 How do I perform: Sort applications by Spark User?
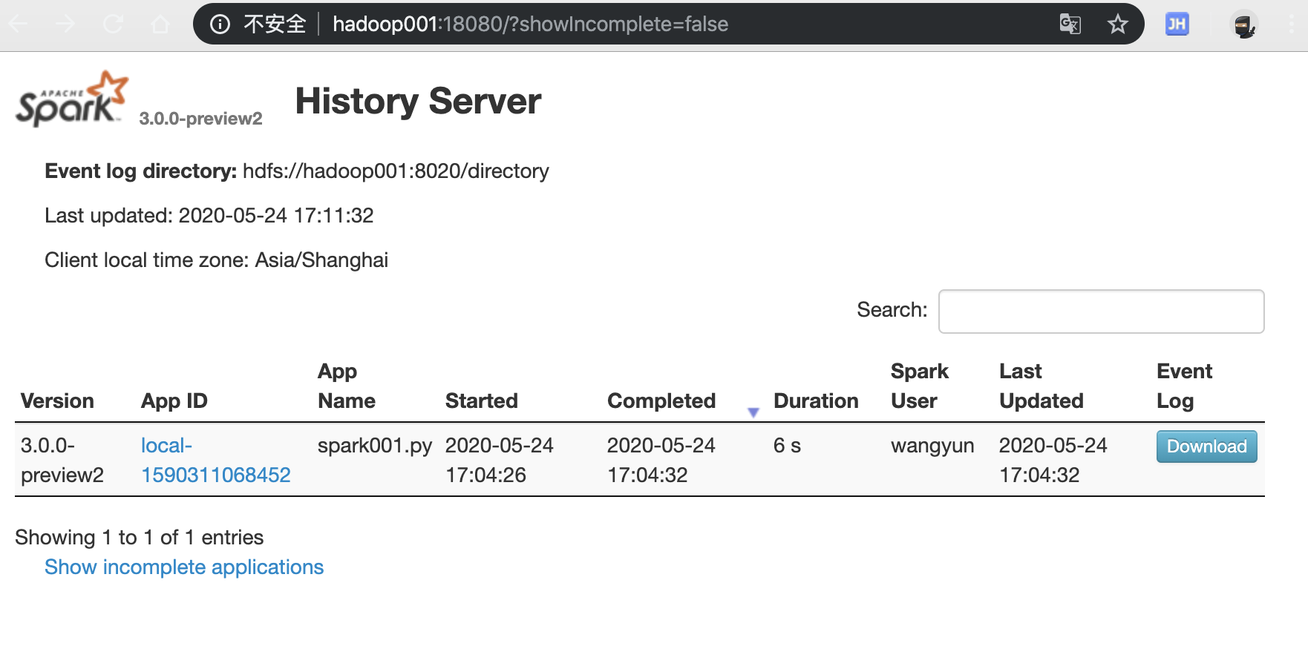click(919, 386)
